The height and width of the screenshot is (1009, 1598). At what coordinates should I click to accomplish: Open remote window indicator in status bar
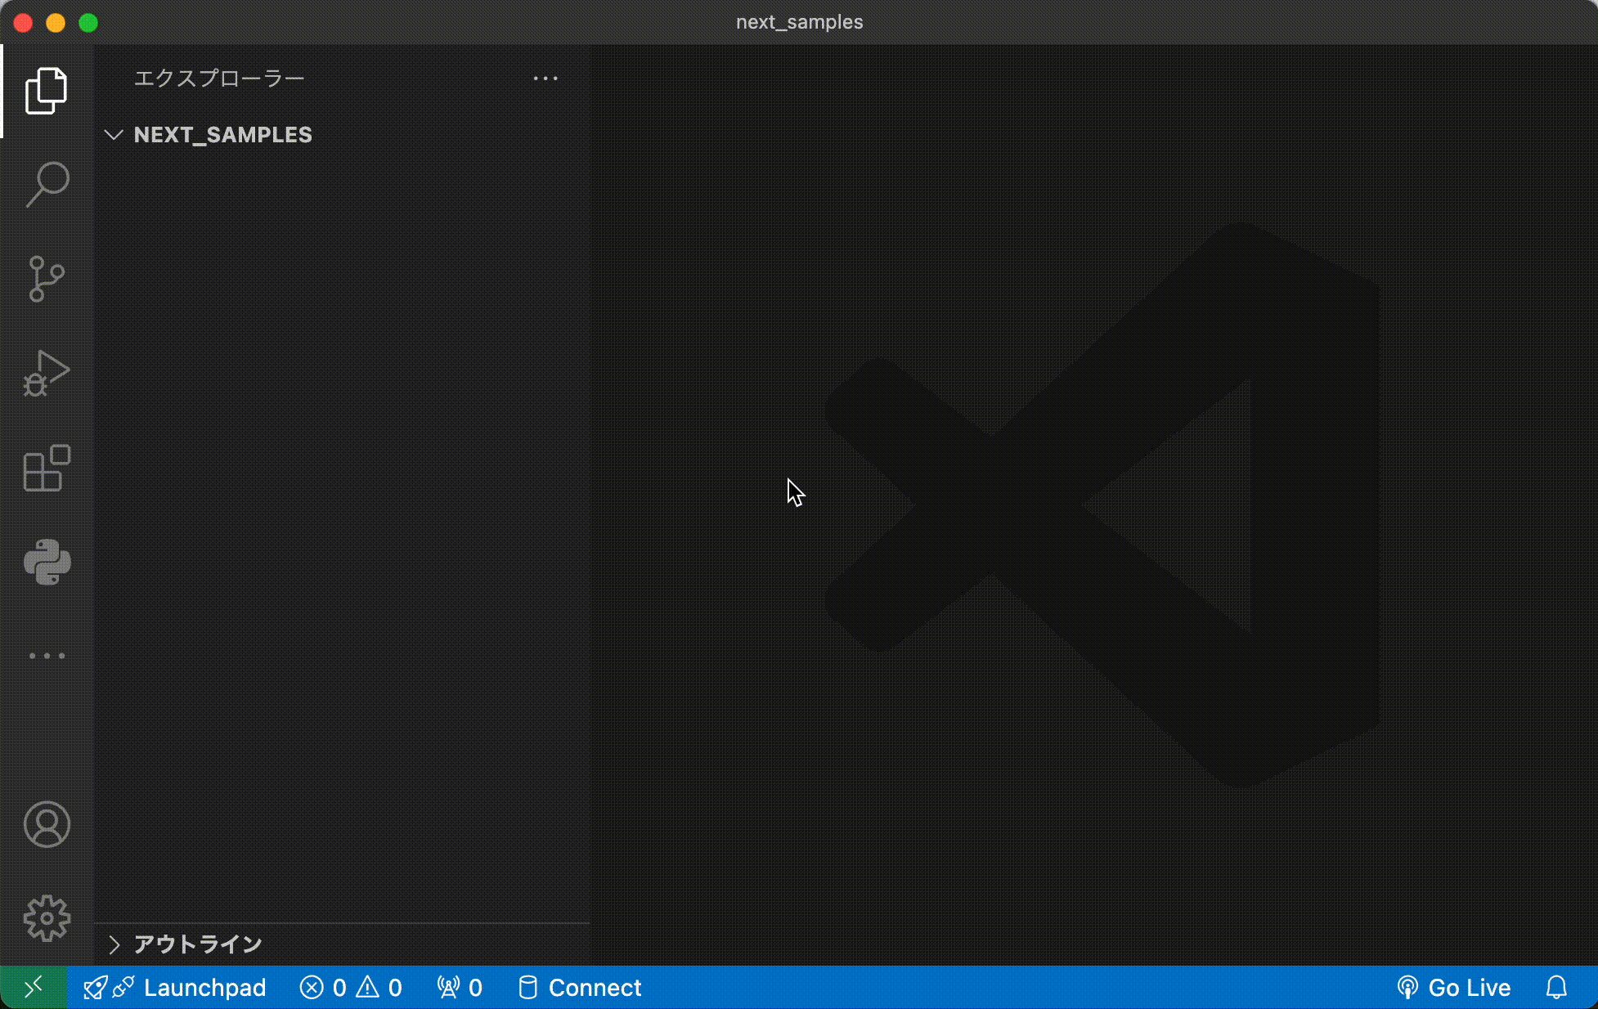pyautogui.click(x=34, y=988)
